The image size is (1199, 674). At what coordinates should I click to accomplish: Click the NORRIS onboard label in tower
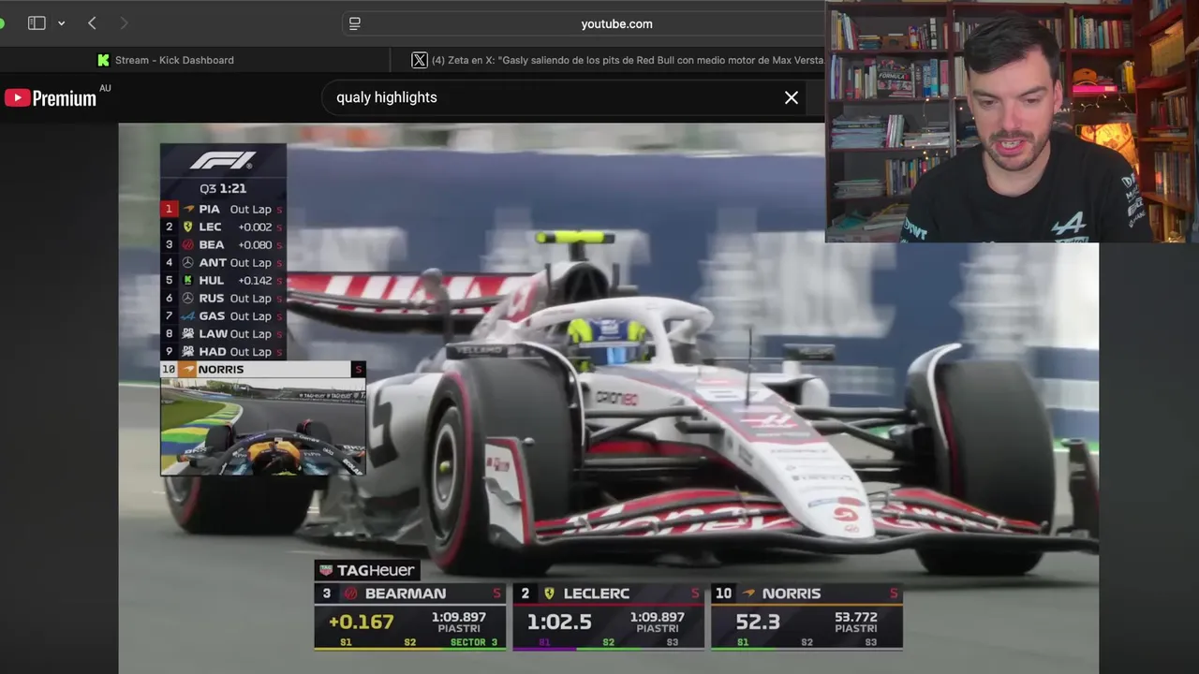coord(263,370)
